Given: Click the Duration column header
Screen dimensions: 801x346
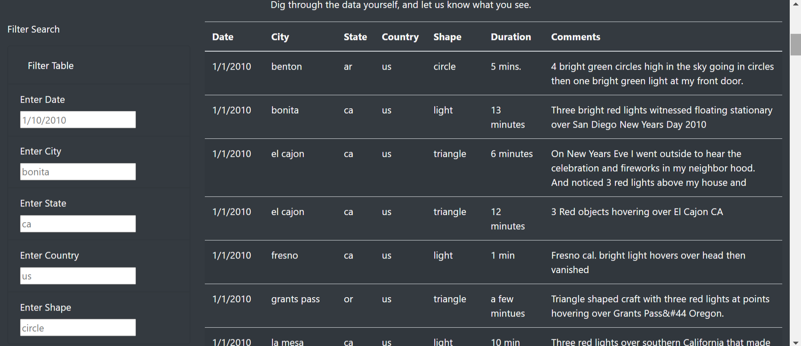Looking at the screenshot, I should [x=511, y=37].
